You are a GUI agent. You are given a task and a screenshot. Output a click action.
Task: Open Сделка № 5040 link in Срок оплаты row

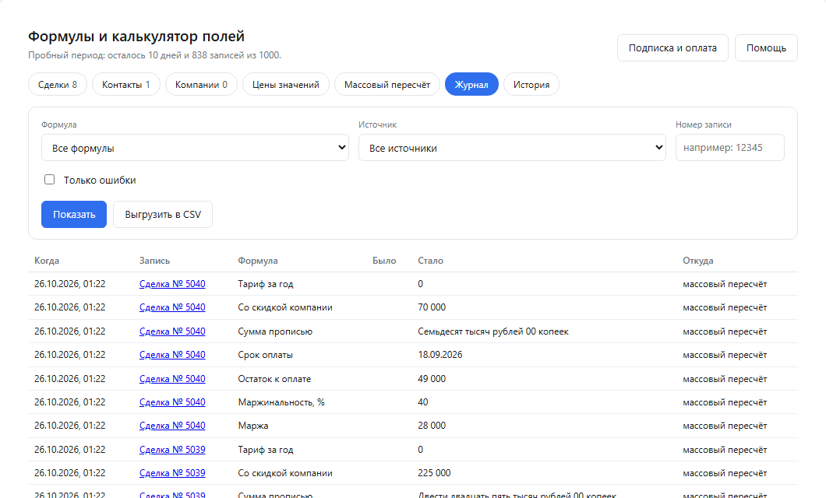click(x=172, y=355)
